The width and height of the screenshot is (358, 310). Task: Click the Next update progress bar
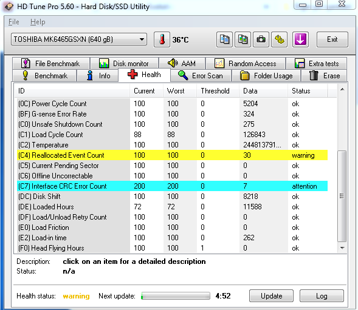point(176,296)
